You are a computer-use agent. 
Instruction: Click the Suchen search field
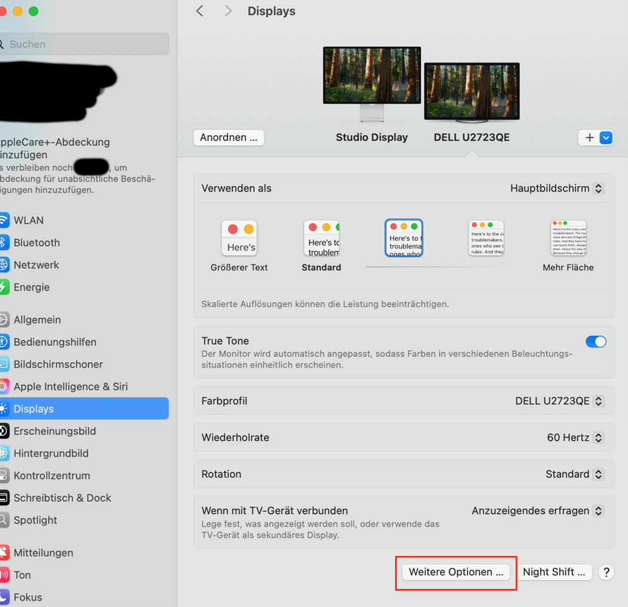coord(84,44)
